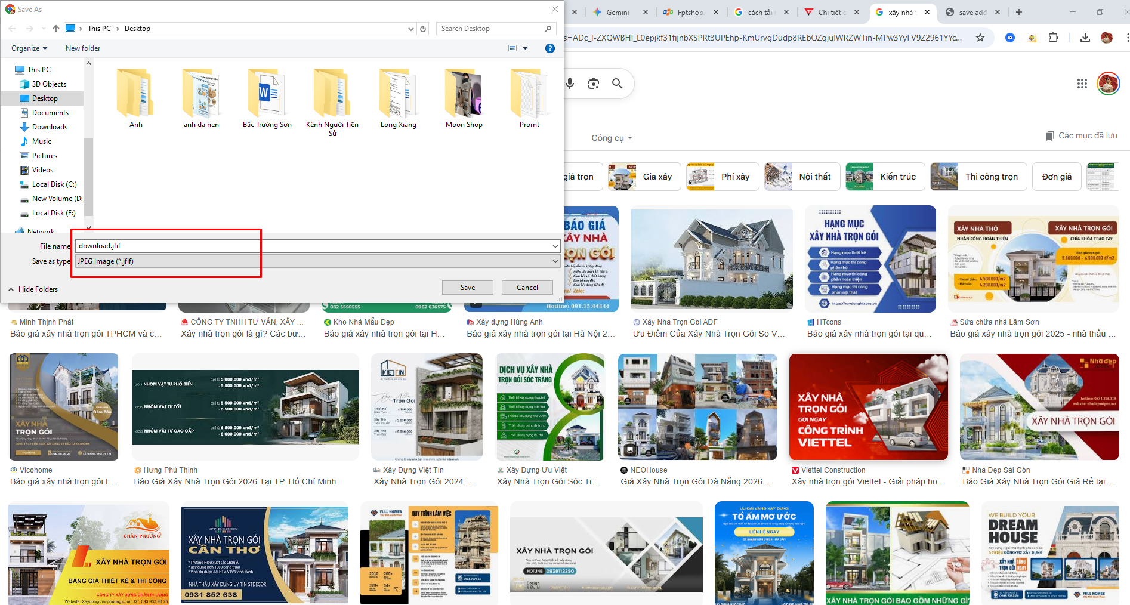
Task: Open Chrome downloads icon
Action: pyautogui.click(x=1085, y=38)
